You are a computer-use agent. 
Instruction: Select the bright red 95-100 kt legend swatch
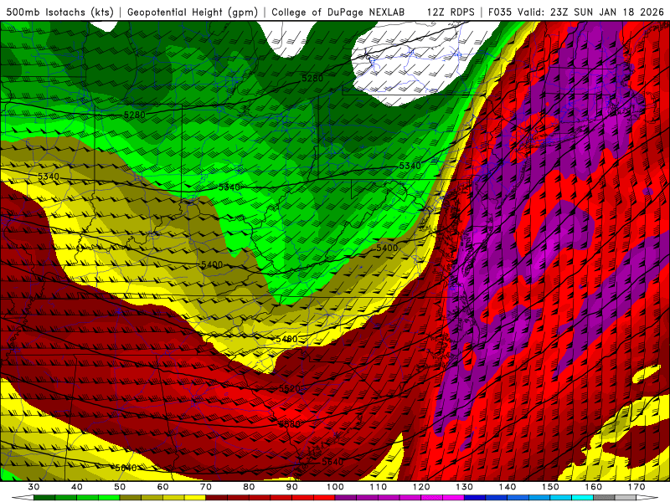[324, 498]
